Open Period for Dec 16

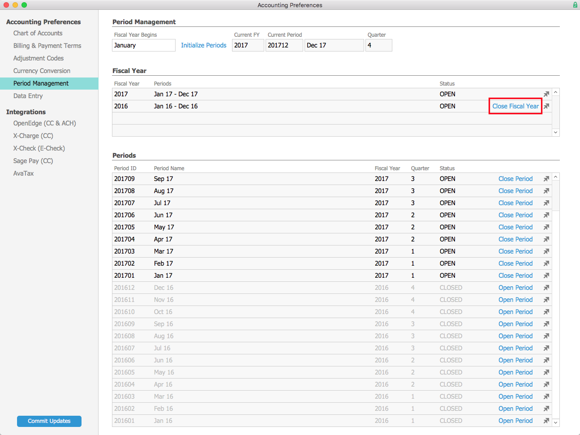(516, 288)
